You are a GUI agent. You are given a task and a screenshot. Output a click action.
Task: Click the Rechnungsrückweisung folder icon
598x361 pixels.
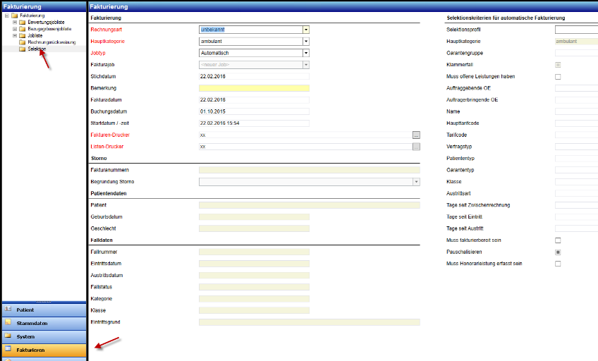coord(22,42)
